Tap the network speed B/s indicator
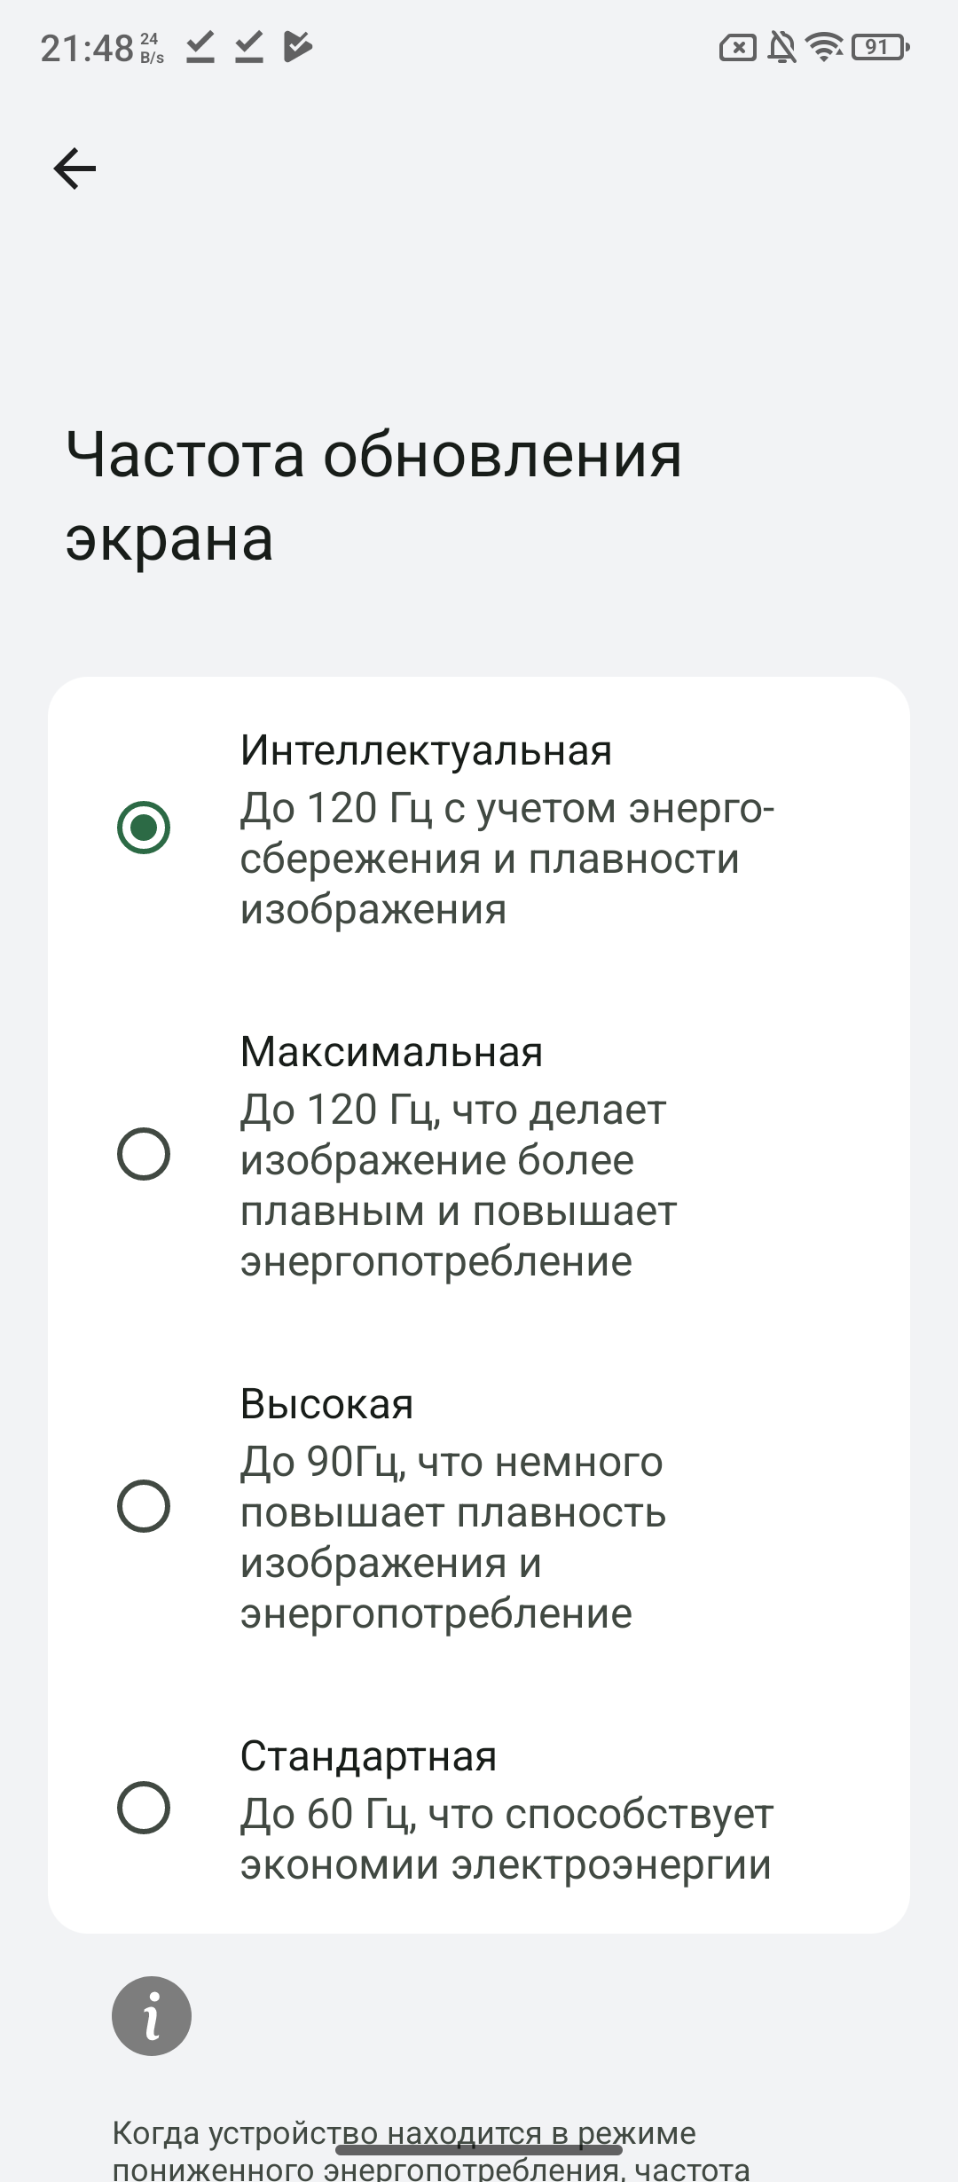 (152, 48)
